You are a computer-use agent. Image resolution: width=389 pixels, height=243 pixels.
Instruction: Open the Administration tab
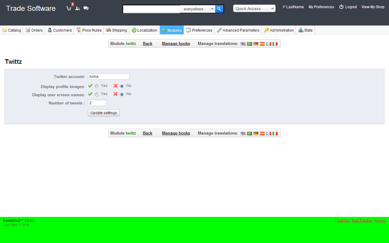[279, 30]
